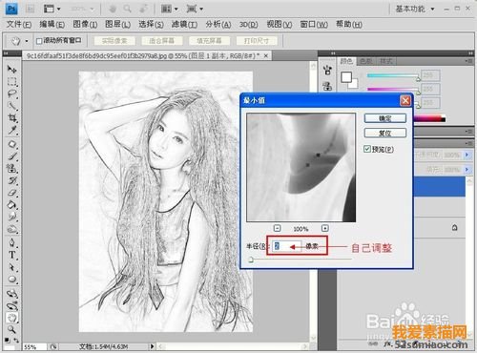Open the 编辑(E) menu
477x353 pixels.
click(52, 24)
